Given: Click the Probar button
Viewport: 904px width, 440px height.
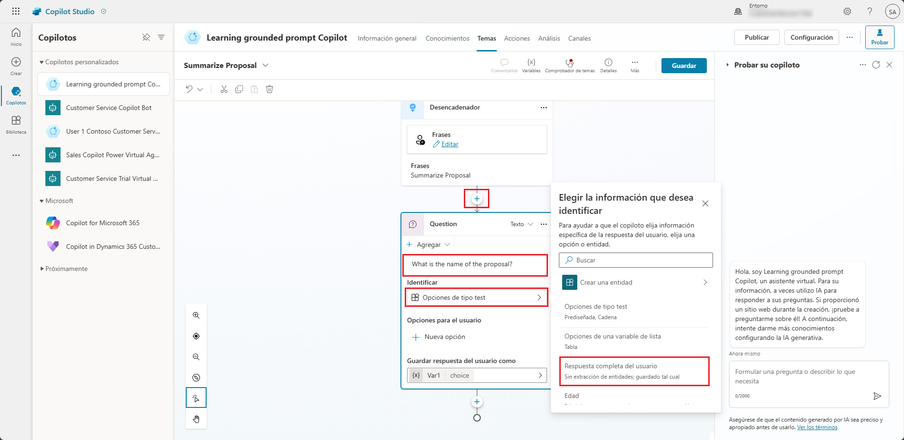Looking at the screenshot, I should click(x=879, y=37).
